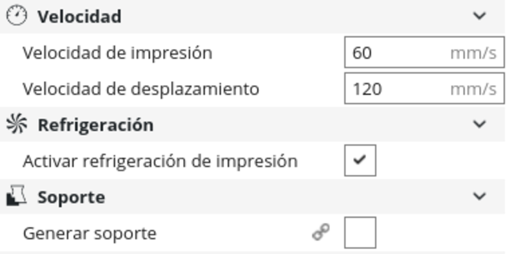This screenshot has height=254, width=513.
Task: Click the Velocidad de impresión setting label
Action: point(117,53)
